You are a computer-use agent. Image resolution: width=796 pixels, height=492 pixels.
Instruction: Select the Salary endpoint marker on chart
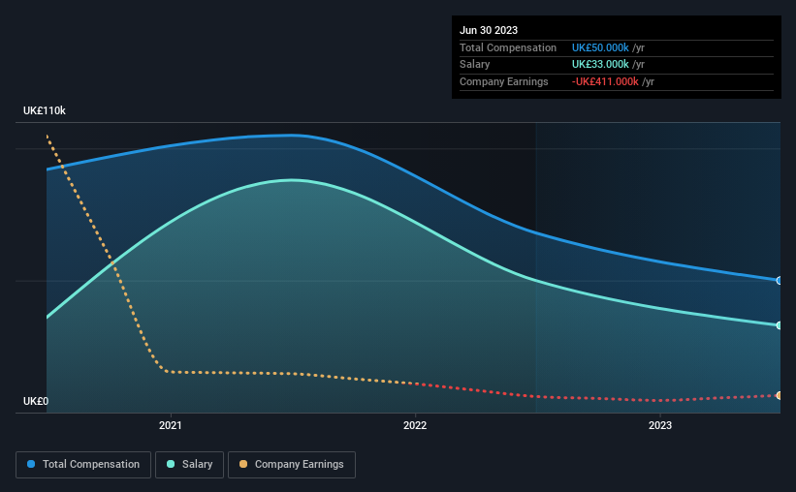point(779,325)
